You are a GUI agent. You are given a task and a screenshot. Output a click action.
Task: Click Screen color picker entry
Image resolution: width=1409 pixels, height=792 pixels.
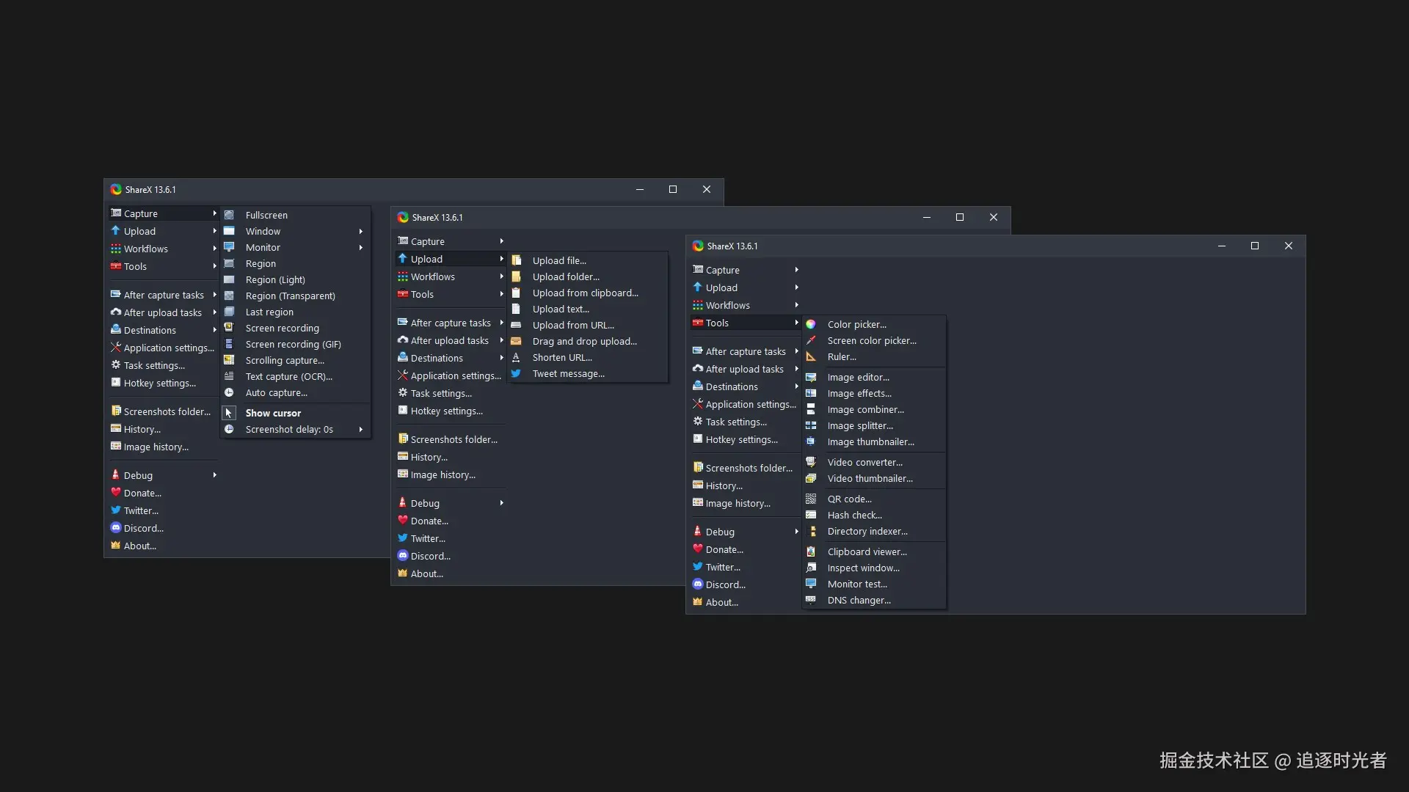(x=871, y=340)
